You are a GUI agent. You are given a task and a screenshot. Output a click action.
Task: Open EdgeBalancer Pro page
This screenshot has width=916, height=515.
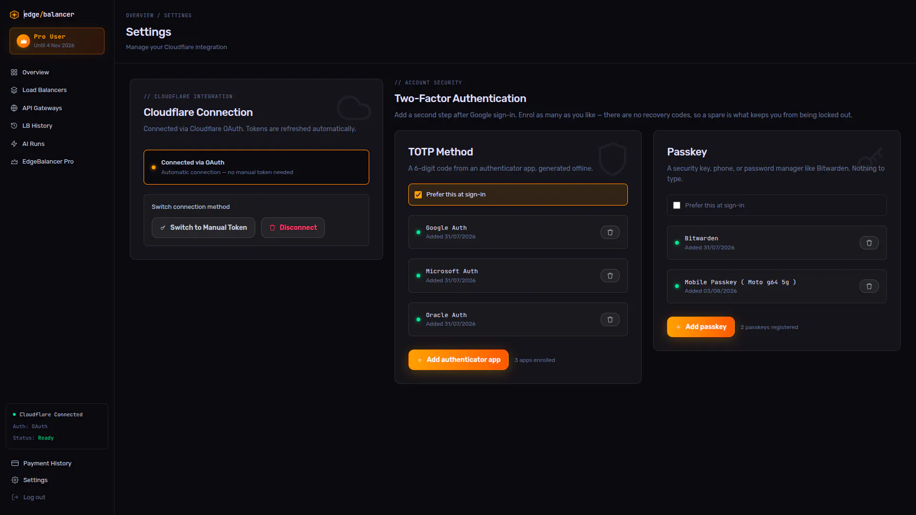pyautogui.click(x=48, y=162)
